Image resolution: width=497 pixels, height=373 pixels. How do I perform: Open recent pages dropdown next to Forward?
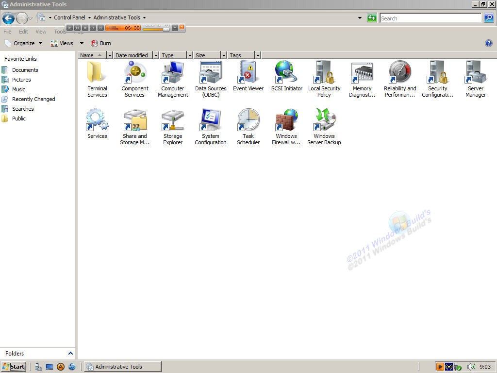click(x=31, y=18)
